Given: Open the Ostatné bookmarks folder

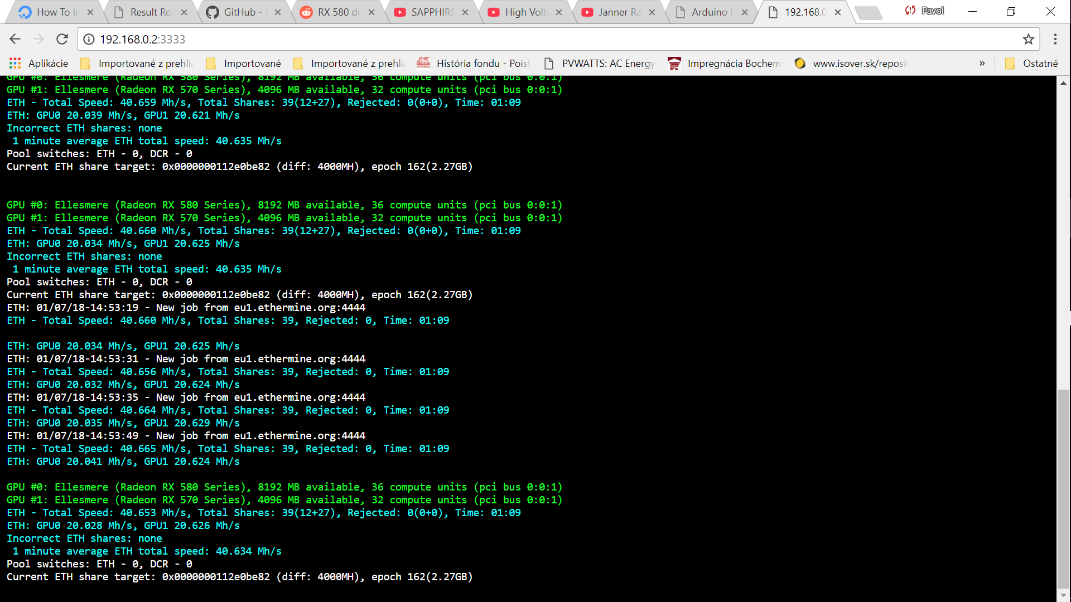Looking at the screenshot, I should coord(1031,64).
